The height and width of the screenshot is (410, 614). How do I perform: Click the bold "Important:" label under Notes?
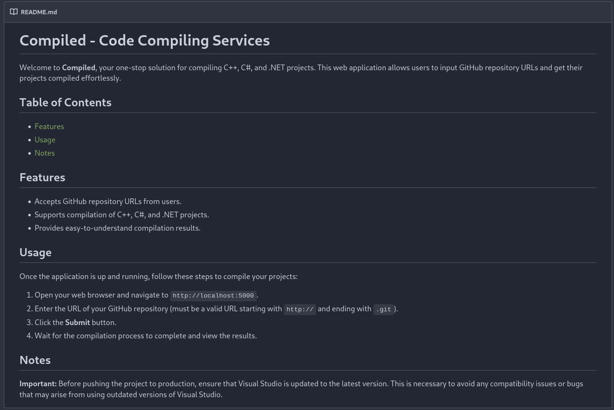coord(38,383)
